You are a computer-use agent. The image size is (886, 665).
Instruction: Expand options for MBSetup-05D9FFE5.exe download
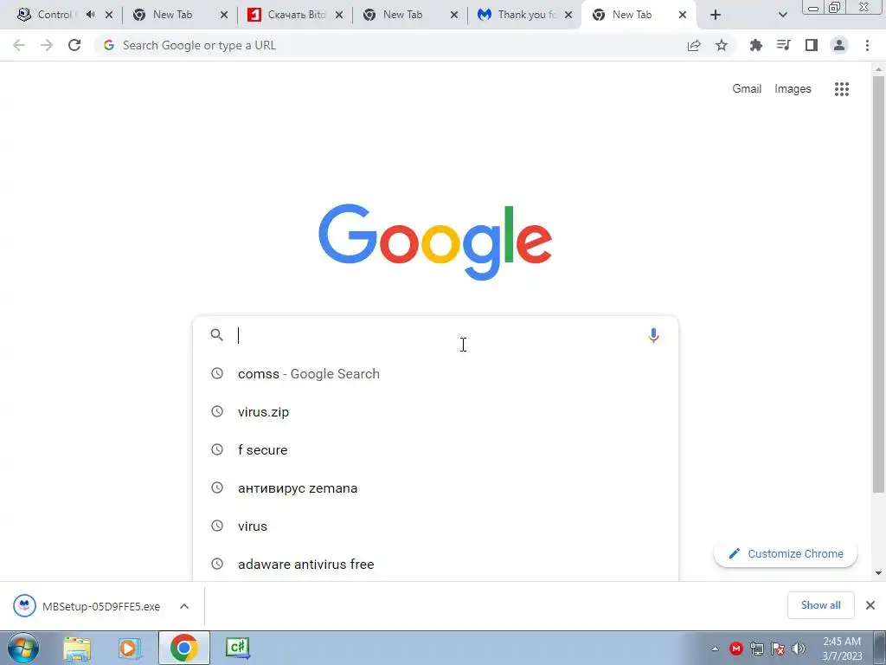(184, 606)
